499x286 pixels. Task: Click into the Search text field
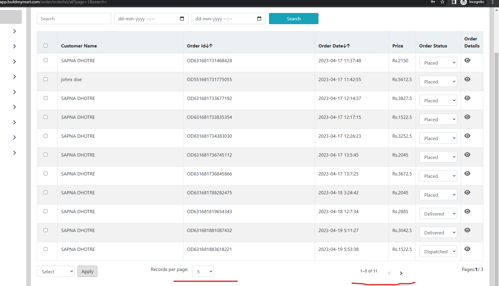(x=74, y=19)
